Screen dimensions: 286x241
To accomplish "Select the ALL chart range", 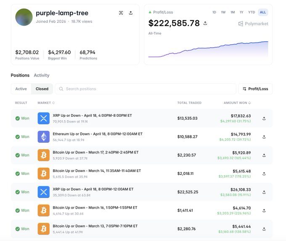I will coord(263,12).
